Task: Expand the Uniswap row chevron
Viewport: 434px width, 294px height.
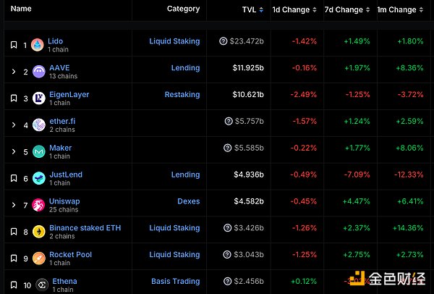Action: click(x=13, y=205)
